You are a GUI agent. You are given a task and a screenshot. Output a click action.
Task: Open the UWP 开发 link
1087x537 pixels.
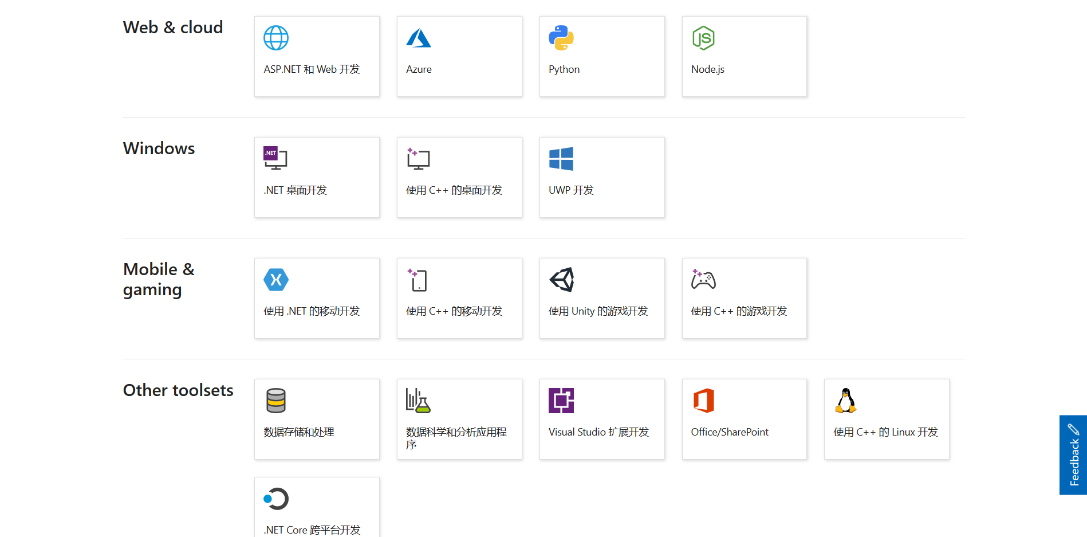(x=602, y=177)
